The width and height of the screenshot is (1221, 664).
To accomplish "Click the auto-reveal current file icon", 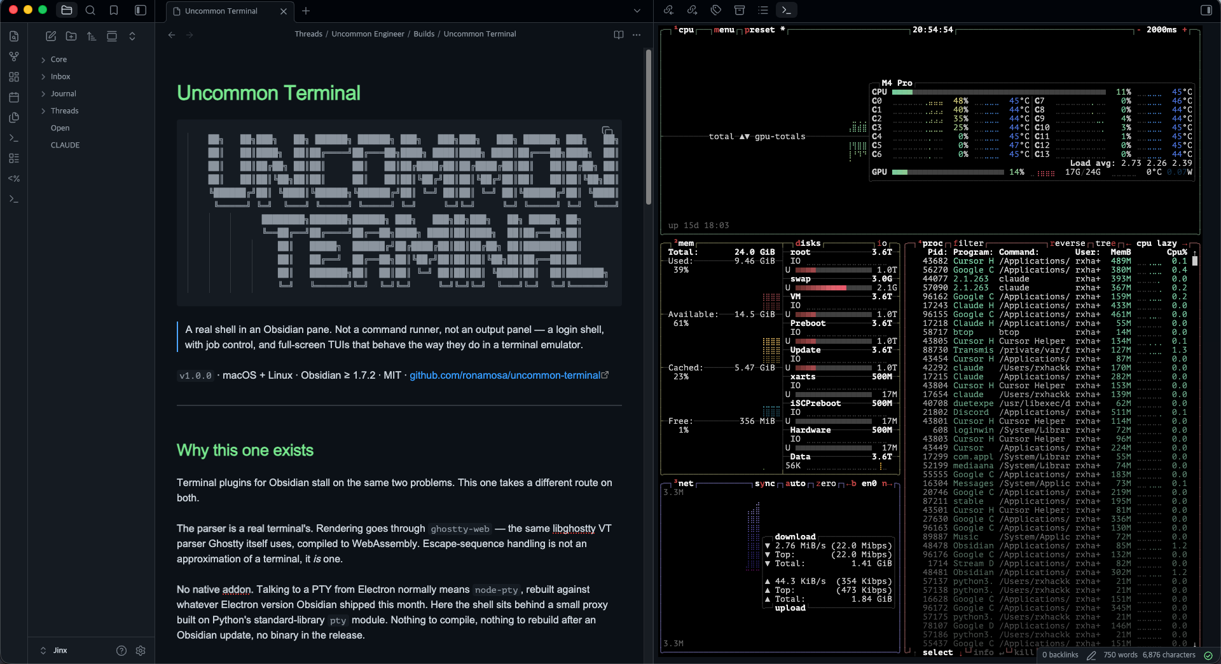I will click(112, 36).
